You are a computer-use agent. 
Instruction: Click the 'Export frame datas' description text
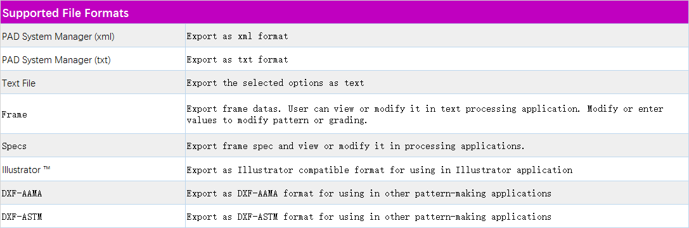(x=425, y=114)
